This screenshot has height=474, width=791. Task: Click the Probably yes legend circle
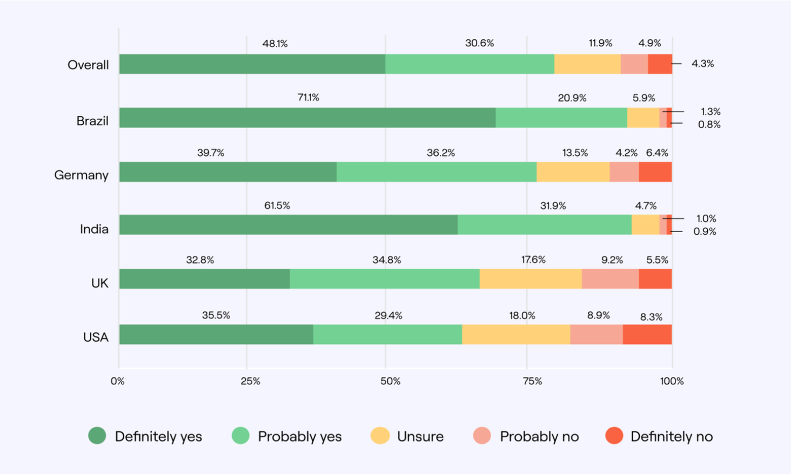(240, 436)
